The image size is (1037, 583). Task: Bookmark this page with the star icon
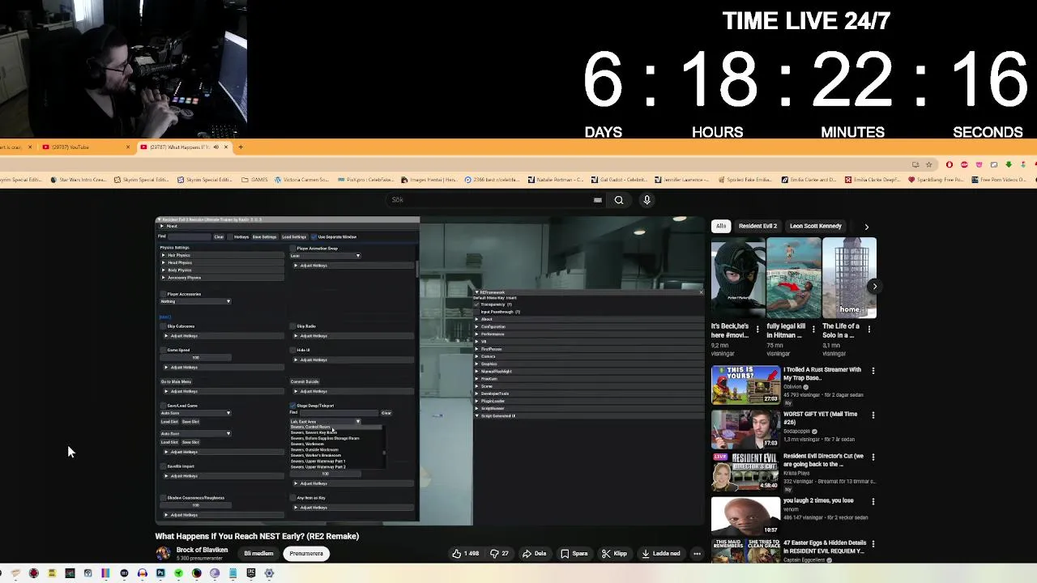tap(929, 164)
